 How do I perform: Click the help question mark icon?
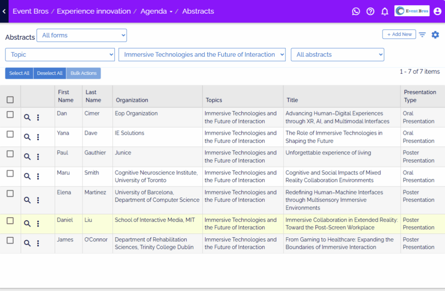[x=370, y=11]
